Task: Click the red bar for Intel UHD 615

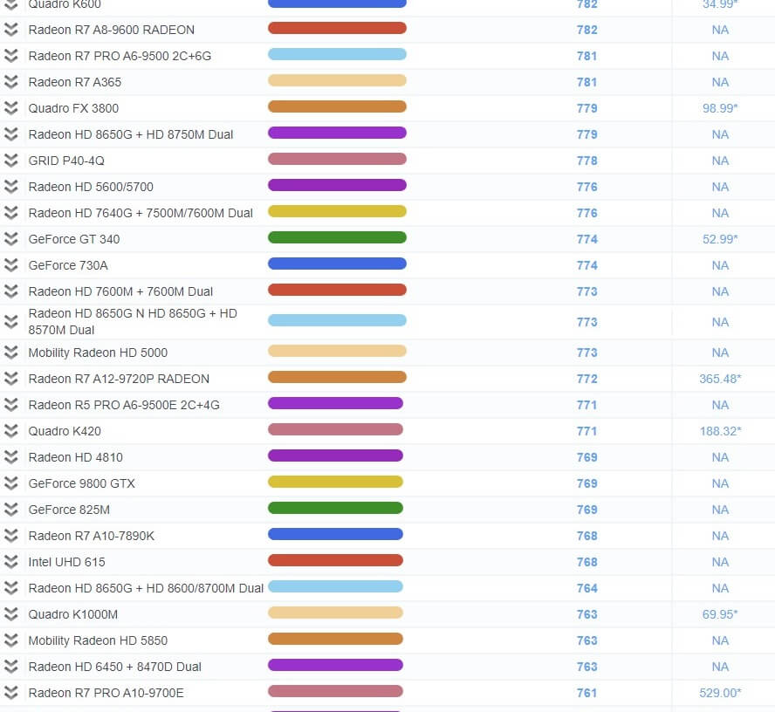Action: (x=336, y=560)
